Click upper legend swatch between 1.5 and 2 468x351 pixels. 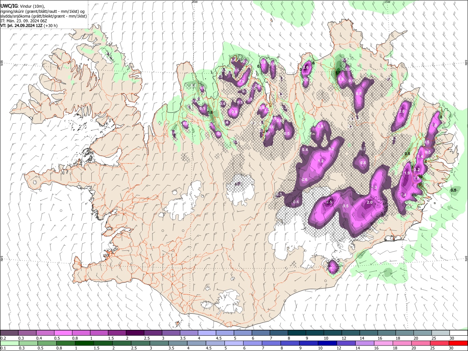[x=117, y=333]
